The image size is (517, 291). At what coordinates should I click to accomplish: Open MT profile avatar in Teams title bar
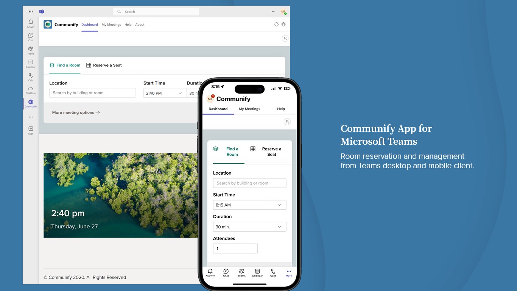(283, 12)
